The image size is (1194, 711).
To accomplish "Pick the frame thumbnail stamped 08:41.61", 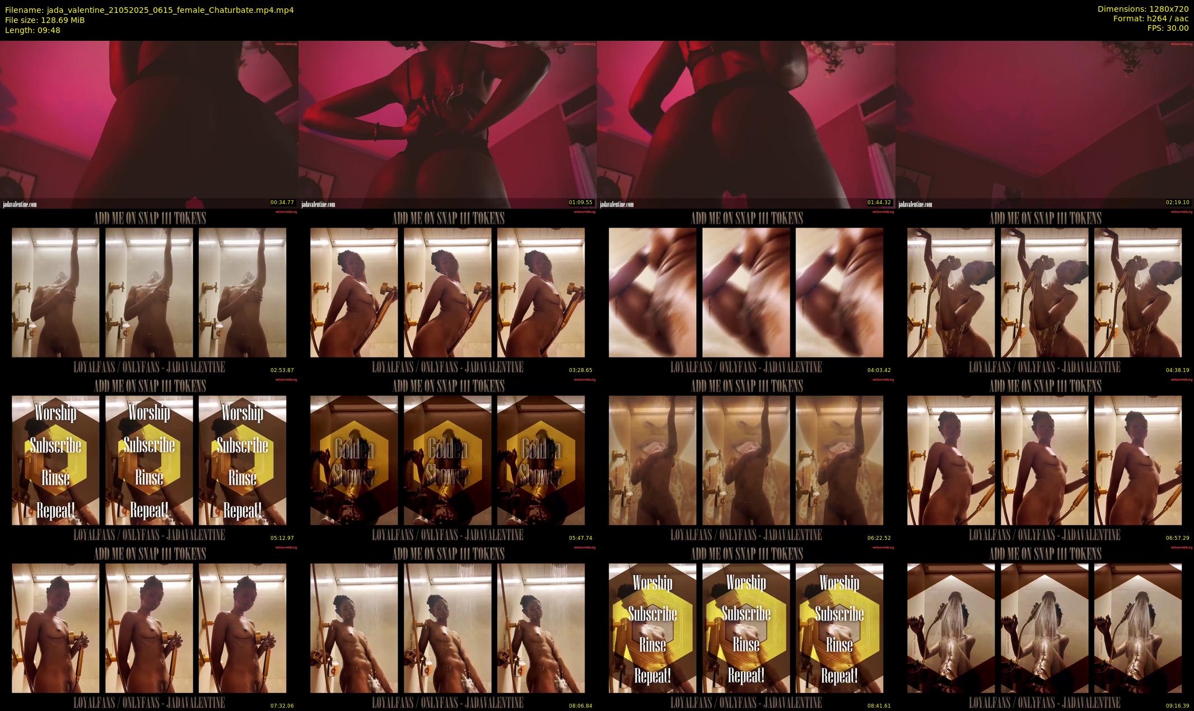I will click(746, 628).
